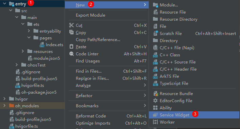Select .gitignore under the entry module

tap(31, 72)
